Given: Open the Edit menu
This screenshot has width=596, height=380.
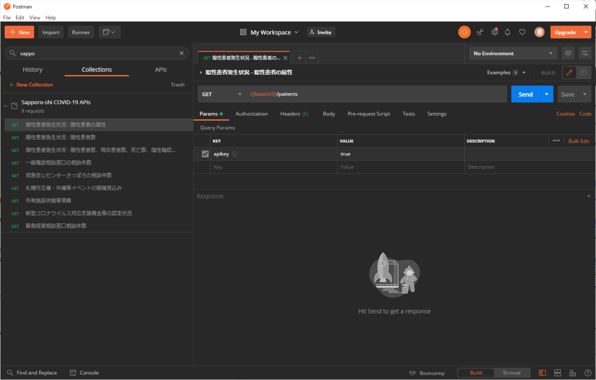Looking at the screenshot, I should (20, 17).
